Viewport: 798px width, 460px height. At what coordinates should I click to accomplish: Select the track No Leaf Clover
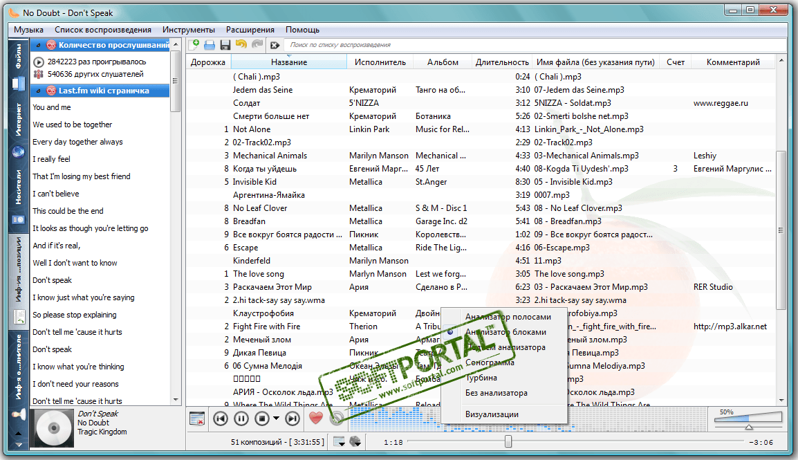(260, 208)
